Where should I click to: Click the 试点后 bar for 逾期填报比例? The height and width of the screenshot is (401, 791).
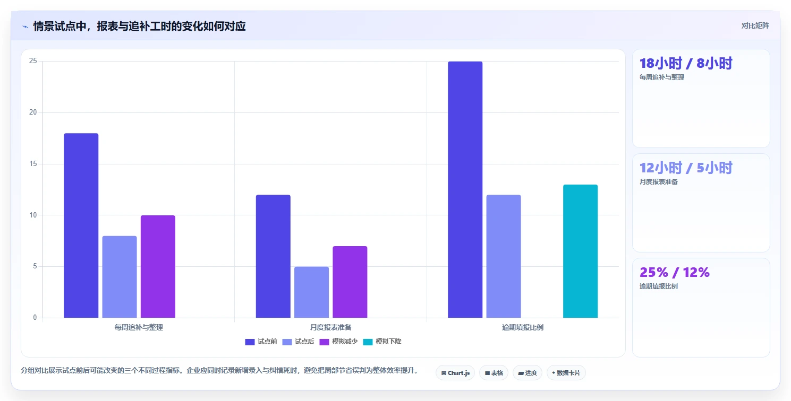(503, 256)
